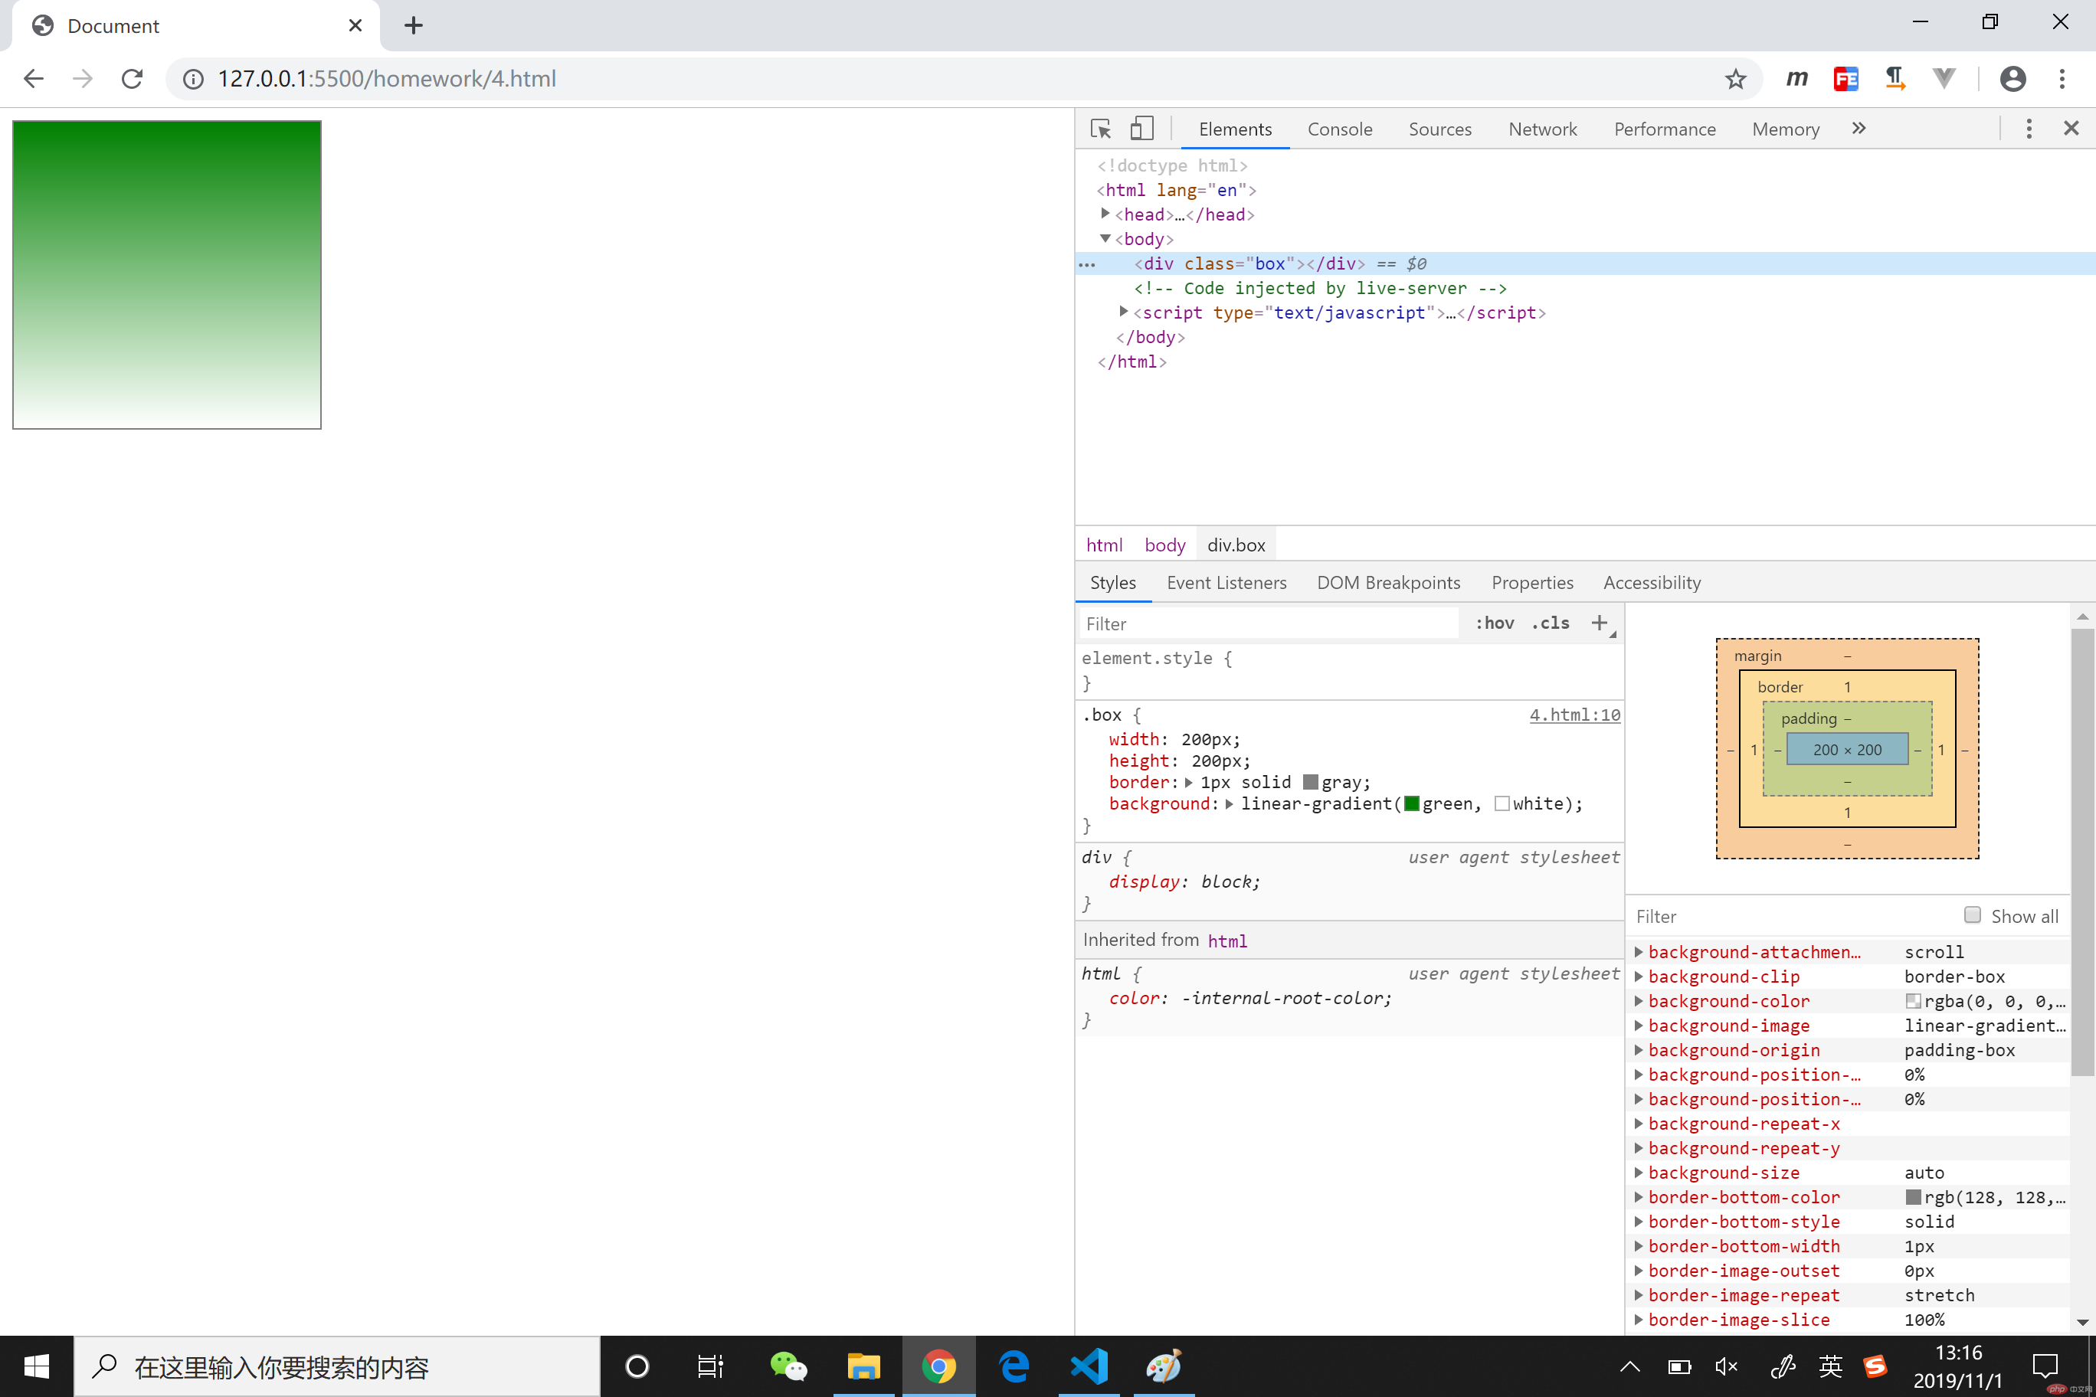Open the Accessibility subtab

1652,583
